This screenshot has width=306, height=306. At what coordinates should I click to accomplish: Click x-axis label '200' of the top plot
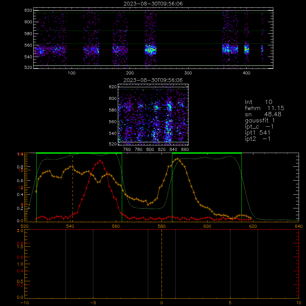pyautogui.click(x=130, y=73)
